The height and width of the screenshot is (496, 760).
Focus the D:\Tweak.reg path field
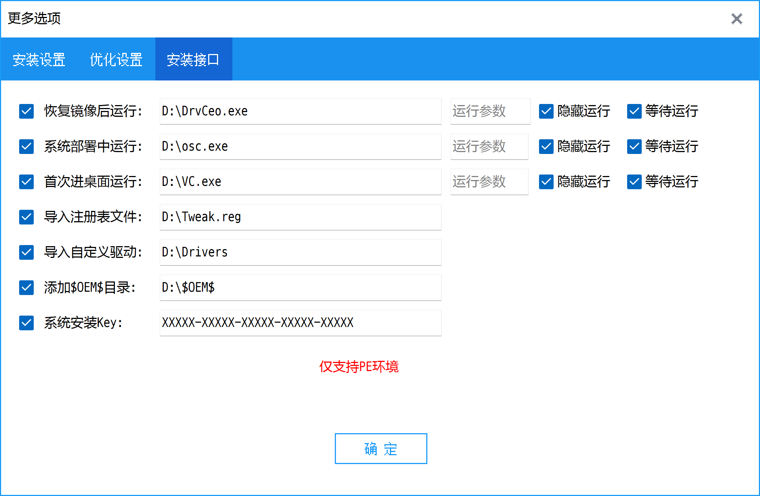tap(300, 217)
